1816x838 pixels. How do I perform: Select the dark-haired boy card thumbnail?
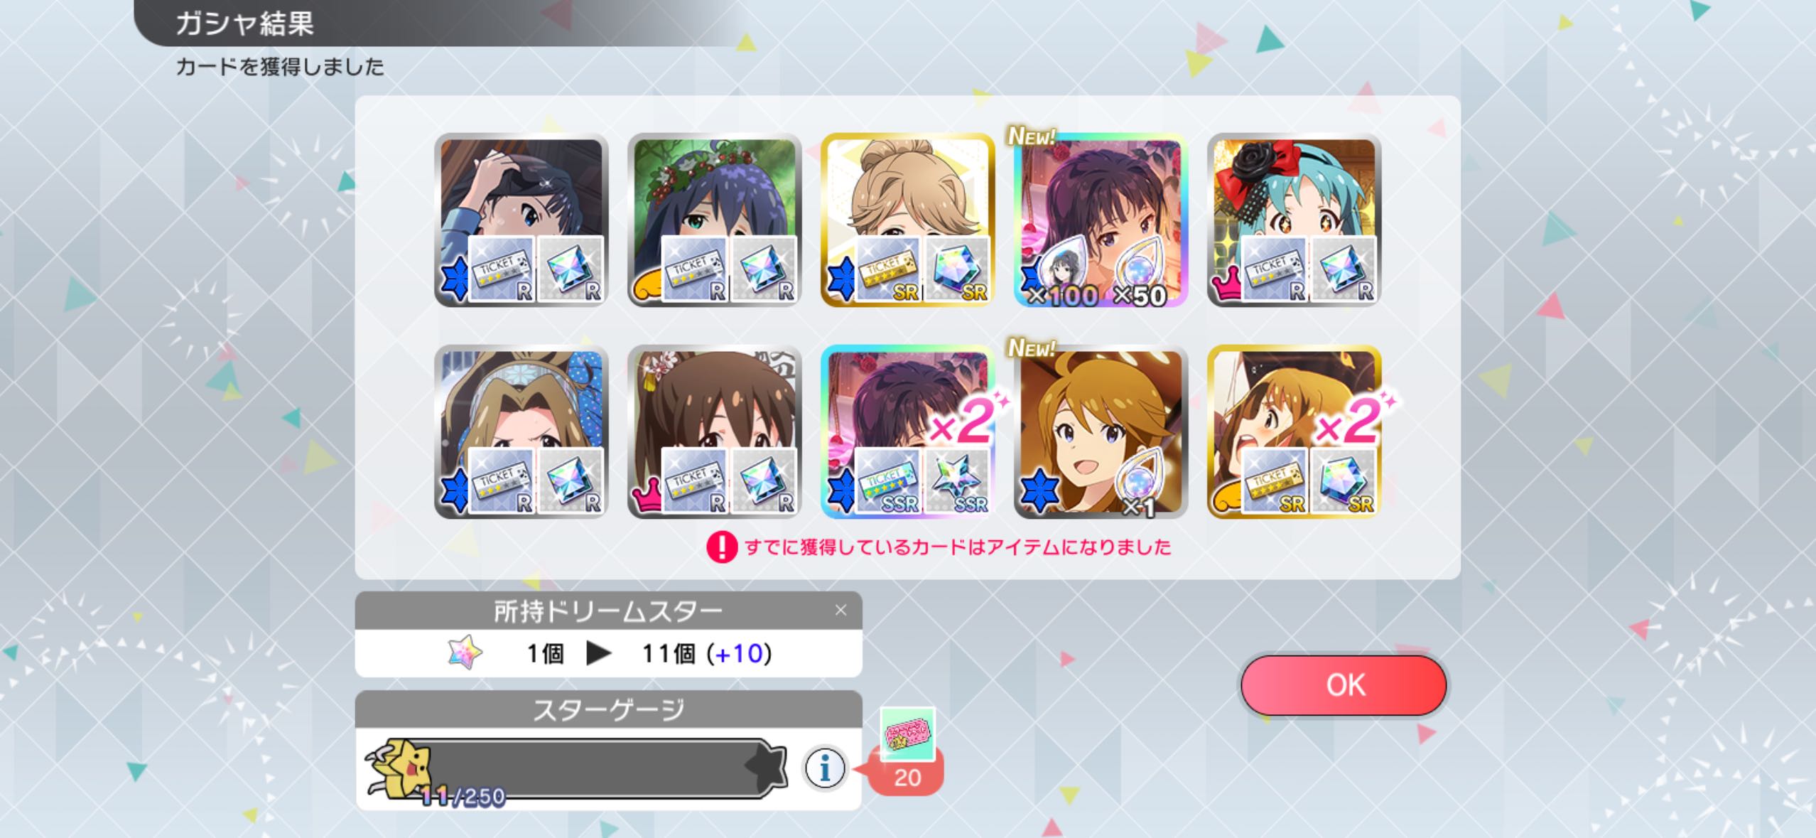[x=521, y=220]
